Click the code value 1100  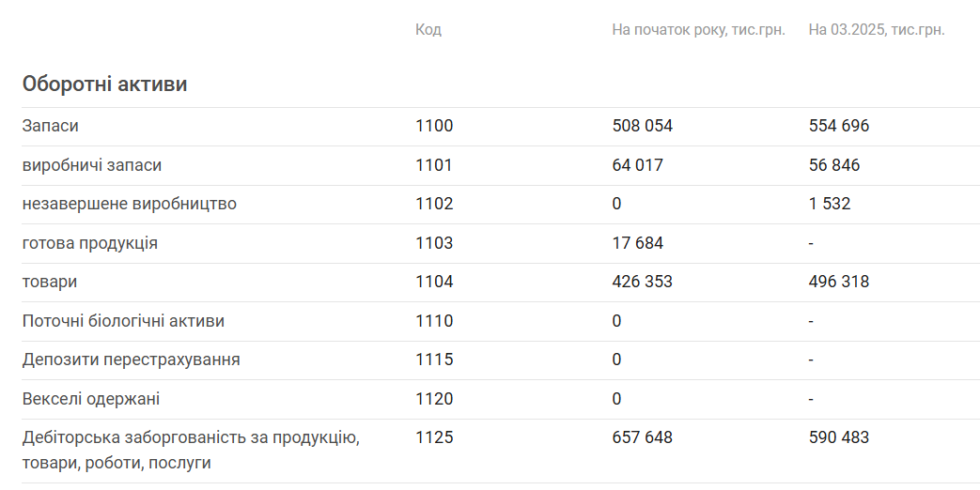click(x=434, y=126)
